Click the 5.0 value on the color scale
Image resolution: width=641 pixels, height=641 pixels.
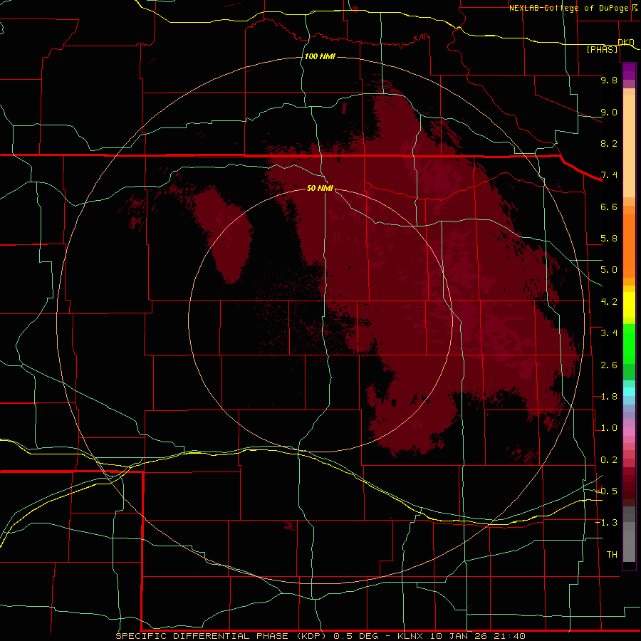click(x=609, y=270)
